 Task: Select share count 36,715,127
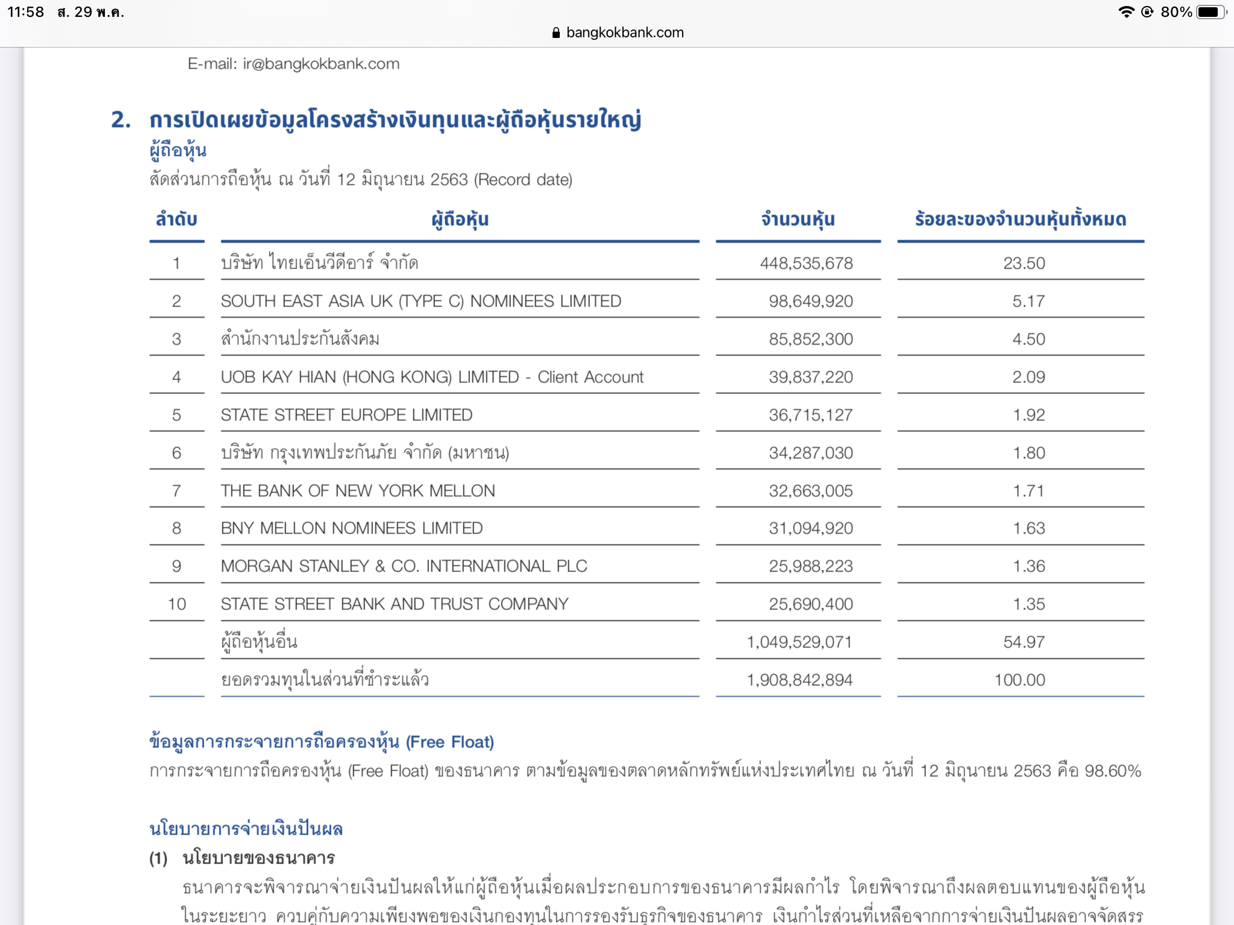pyautogui.click(x=810, y=415)
